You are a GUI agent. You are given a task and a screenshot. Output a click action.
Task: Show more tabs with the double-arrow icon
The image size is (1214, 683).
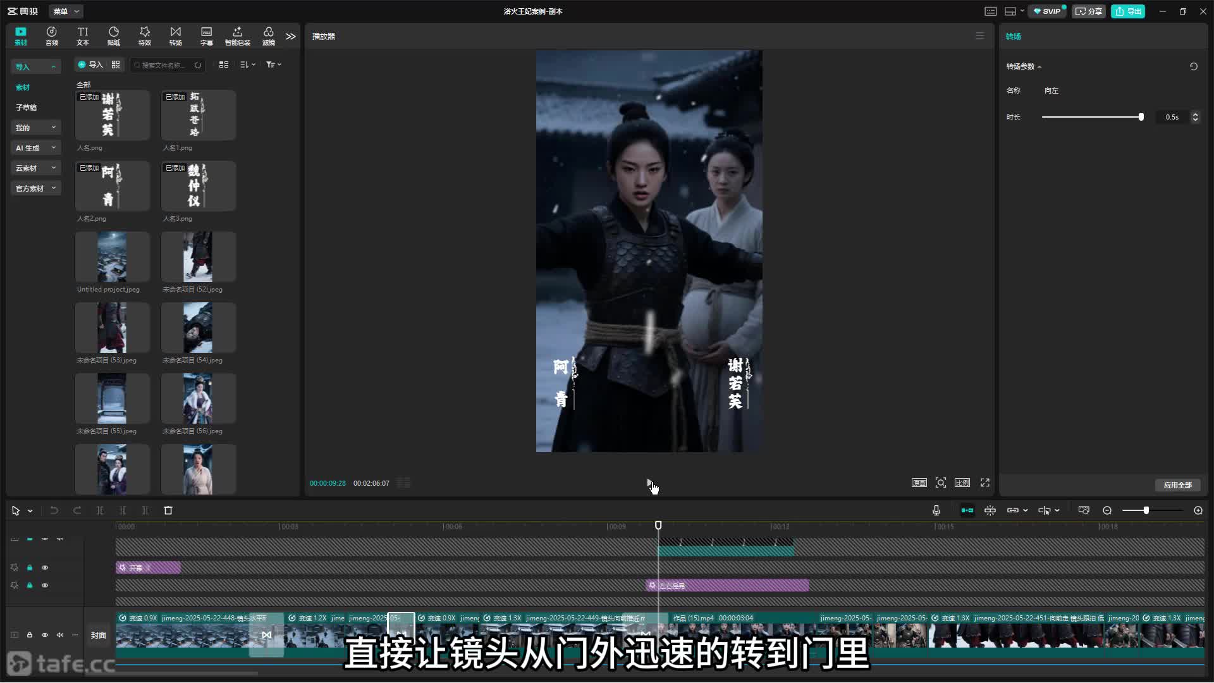(291, 36)
